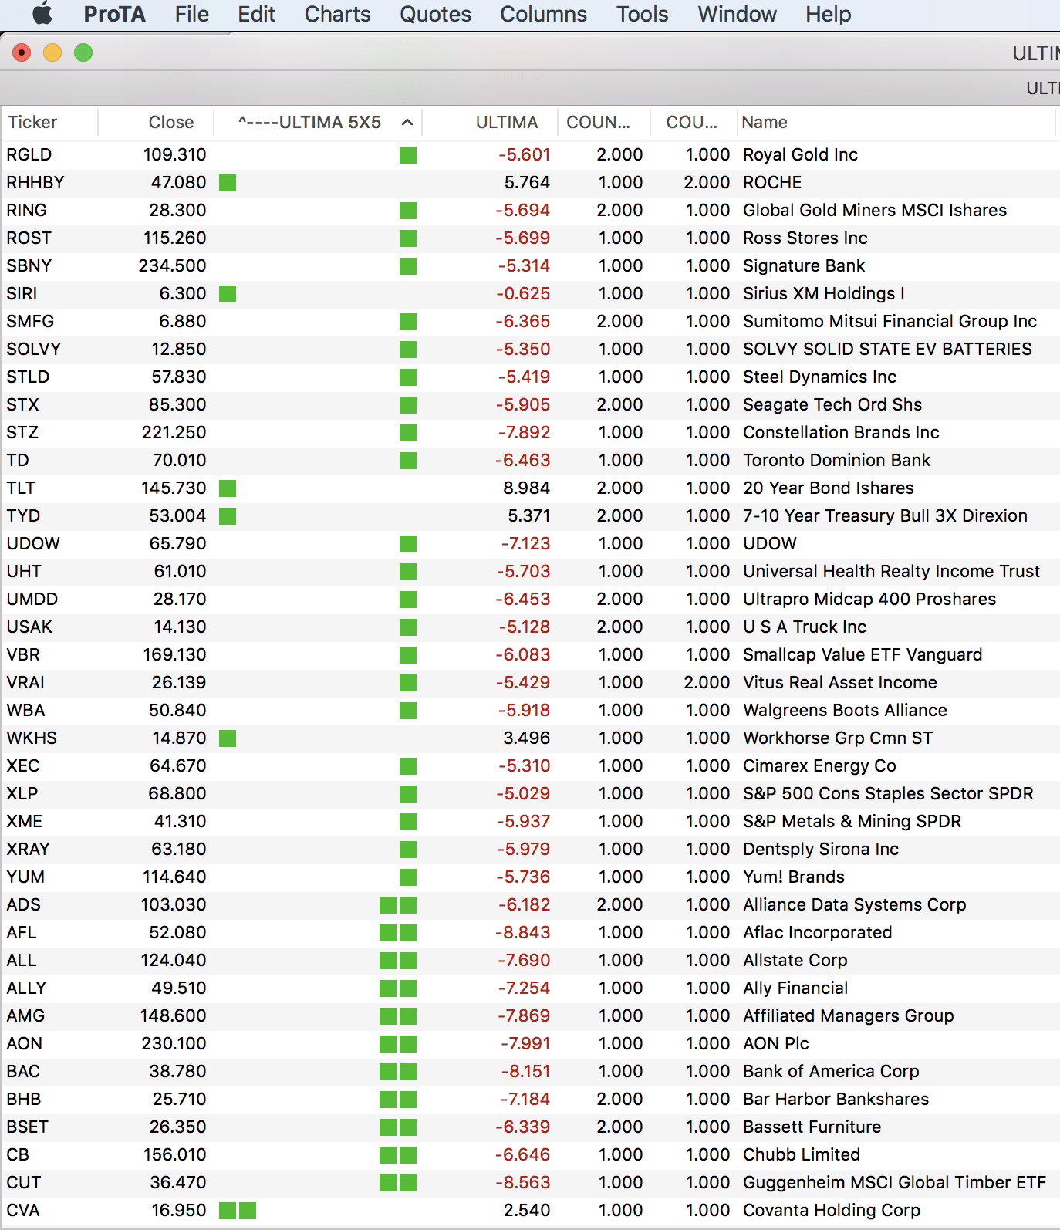This screenshot has width=1060, height=1230.
Task: Click Seagate Tech Ord Shs name
Action: coord(832,404)
